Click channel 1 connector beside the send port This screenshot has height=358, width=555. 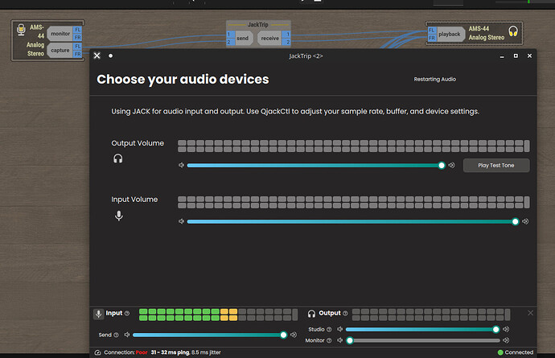point(229,35)
